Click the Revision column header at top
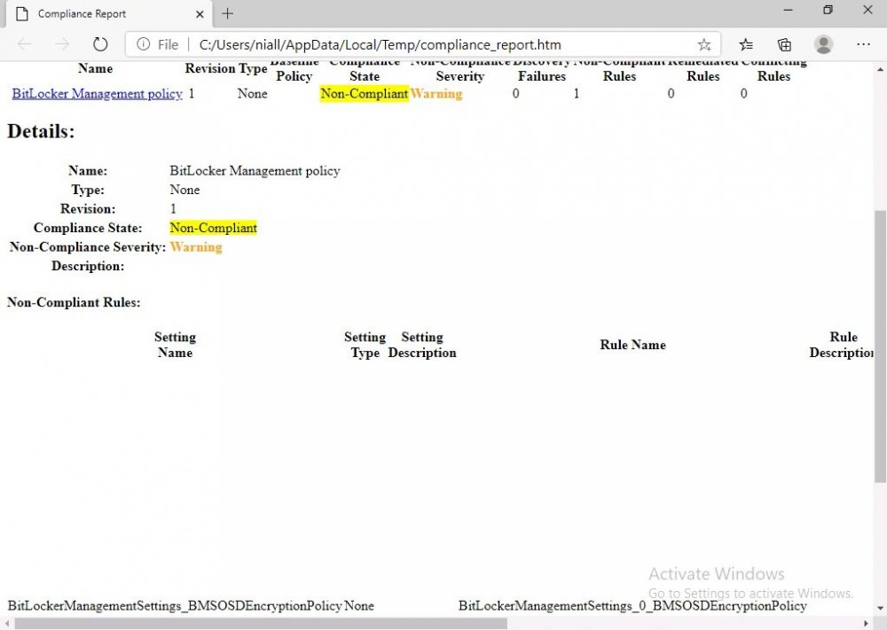Screen dimensions: 887x630 click(x=210, y=68)
